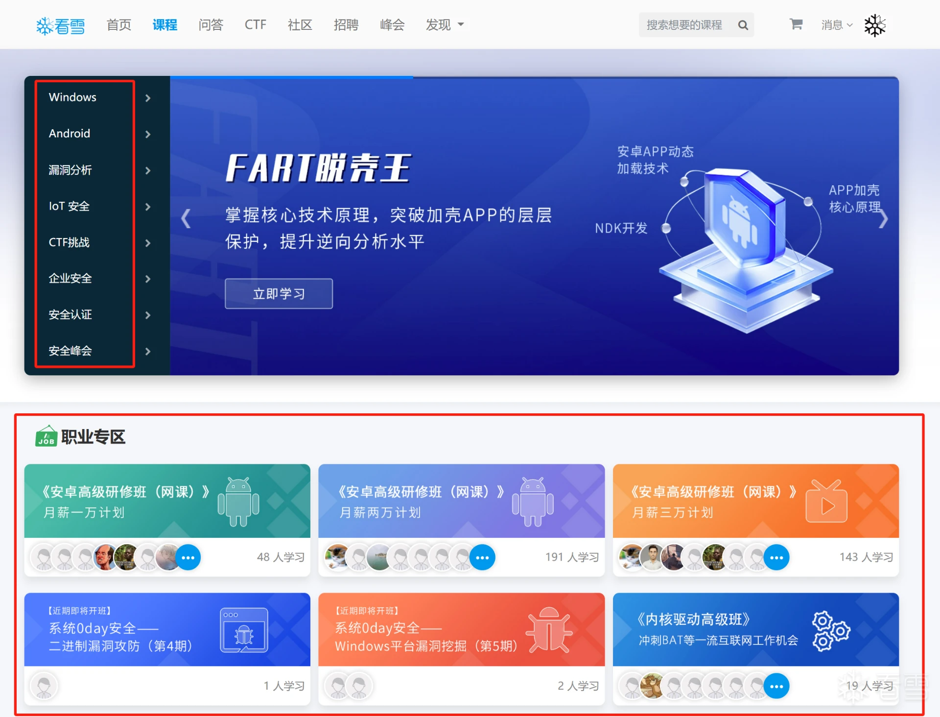940x717 pixels.
Task: Go to previous banner slide arrow
Action: [x=186, y=218]
